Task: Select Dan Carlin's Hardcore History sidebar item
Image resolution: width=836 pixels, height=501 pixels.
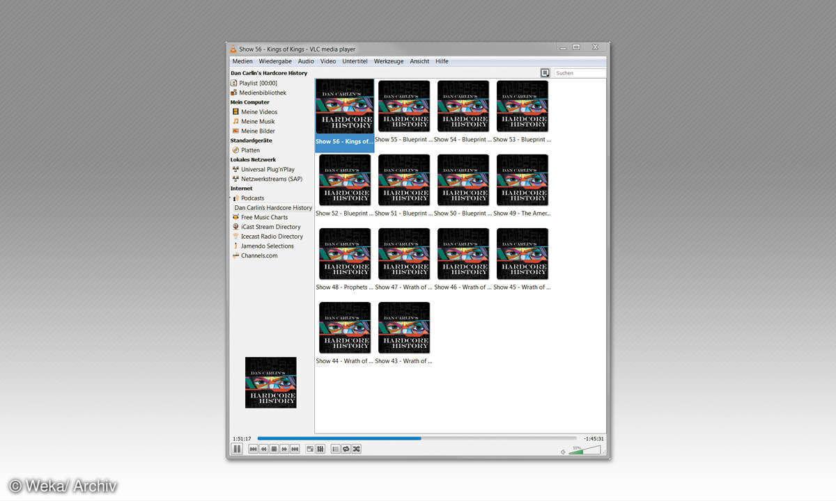Action: 273,207
